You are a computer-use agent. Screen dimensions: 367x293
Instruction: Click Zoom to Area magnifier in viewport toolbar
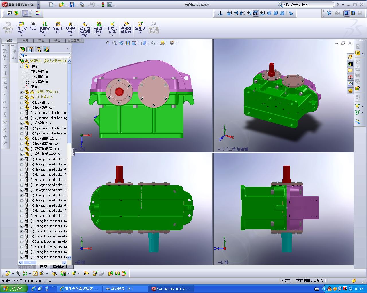point(114,43)
